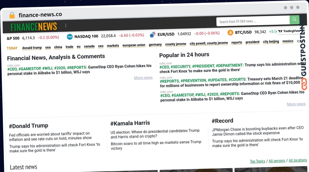This screenshot has height=172, width=309.
Task: Click the #UPDATES hashtag
Action: point(217,80)
